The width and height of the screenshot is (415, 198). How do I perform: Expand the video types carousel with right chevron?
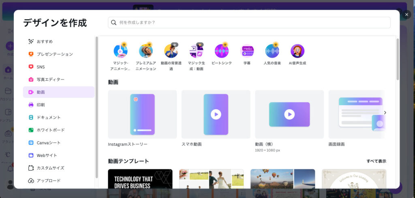pyautogui.click(x=385, y=113)
